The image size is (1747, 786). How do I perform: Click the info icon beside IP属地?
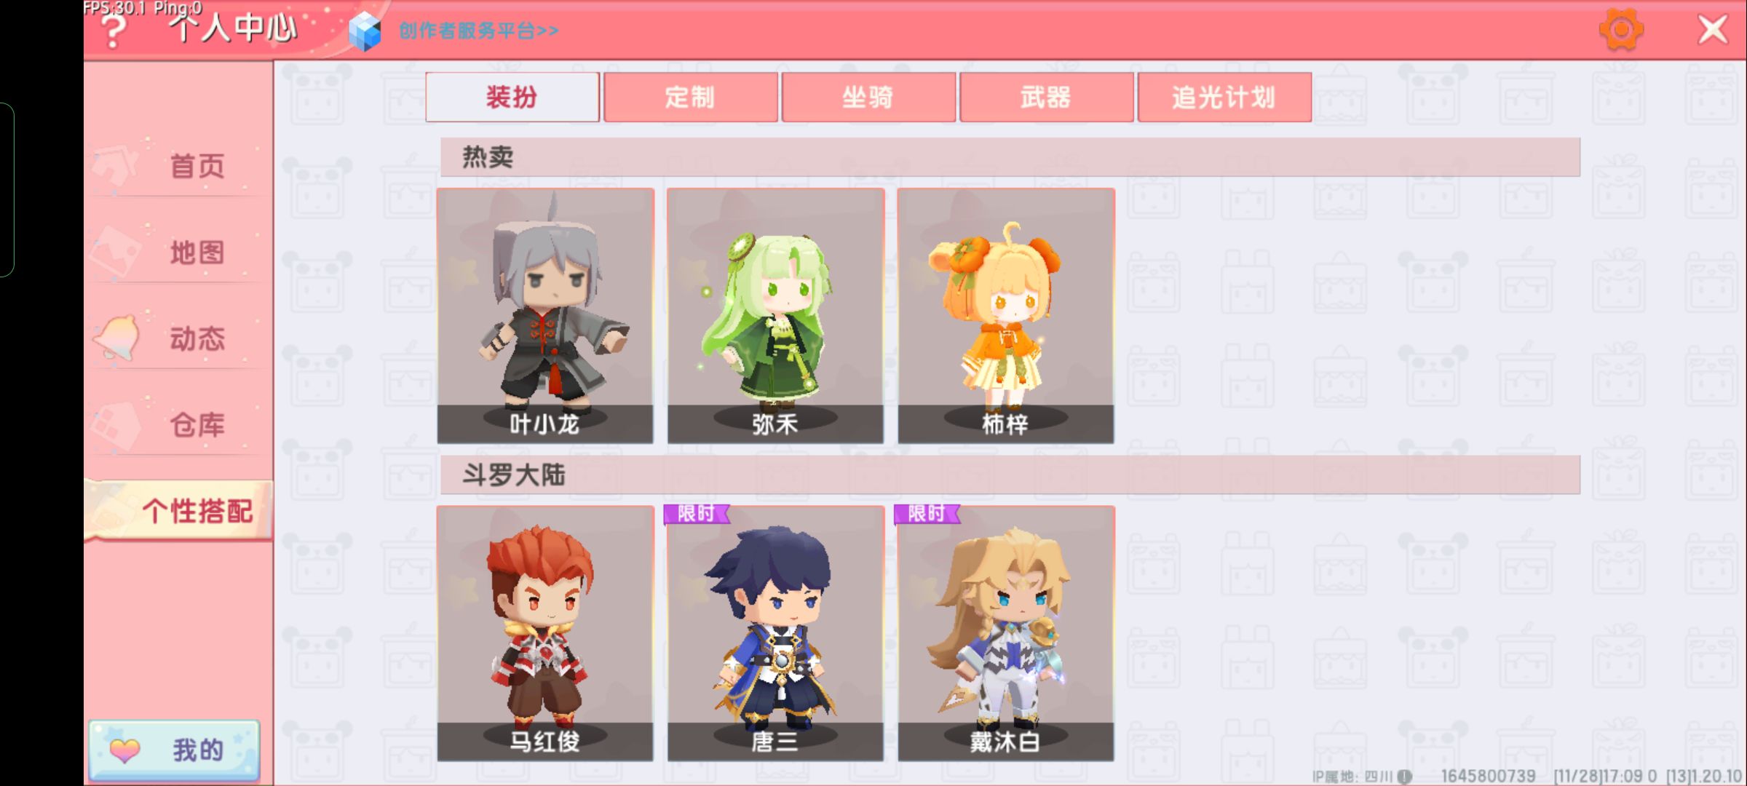[x=1405, y=777]
